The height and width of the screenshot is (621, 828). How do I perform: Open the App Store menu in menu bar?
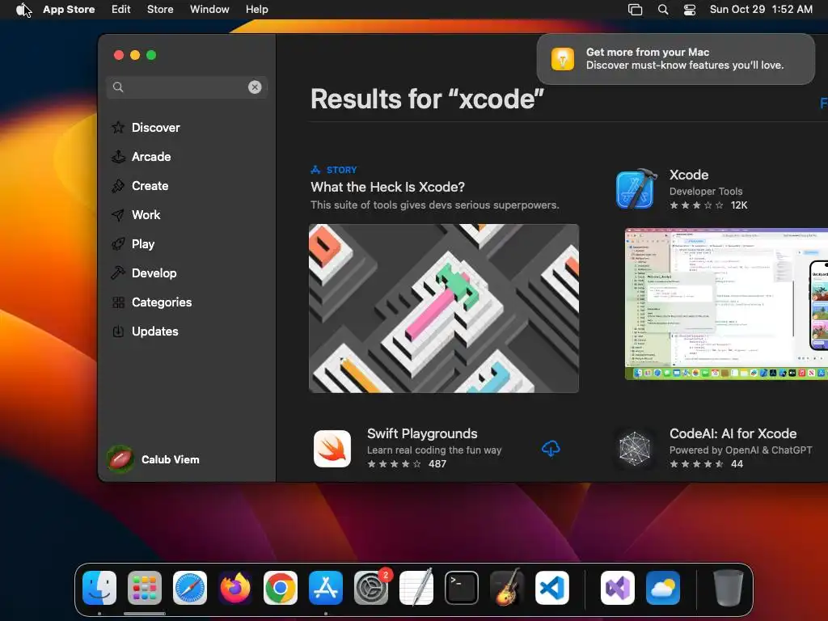coord(69,10)
